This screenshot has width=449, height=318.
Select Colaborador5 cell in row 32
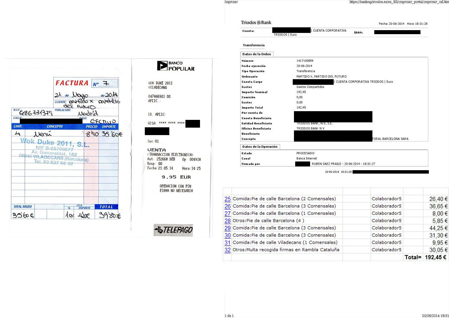(x=386, y=250)
